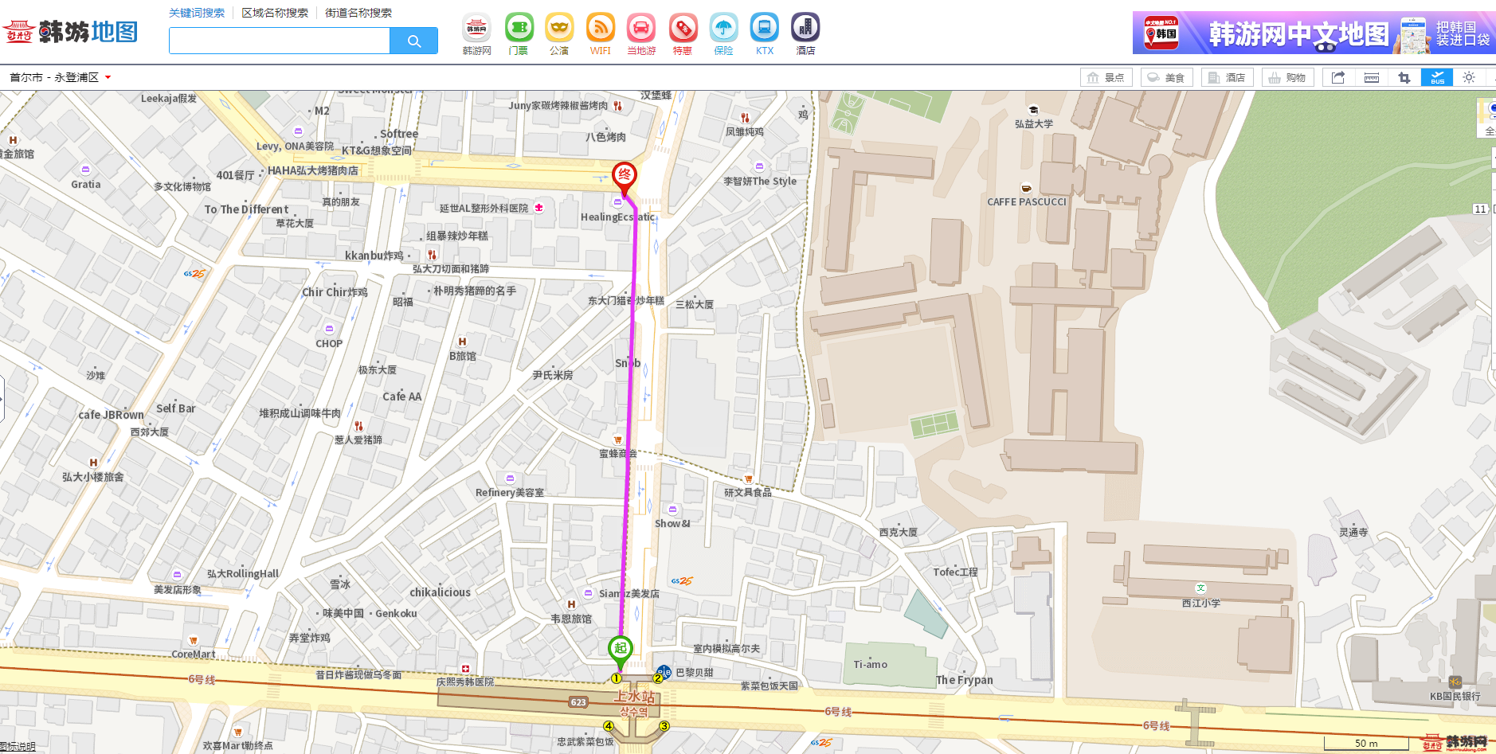Open the 特惠 discount tag icon
1496x754 pixels.
pos(683,29)
